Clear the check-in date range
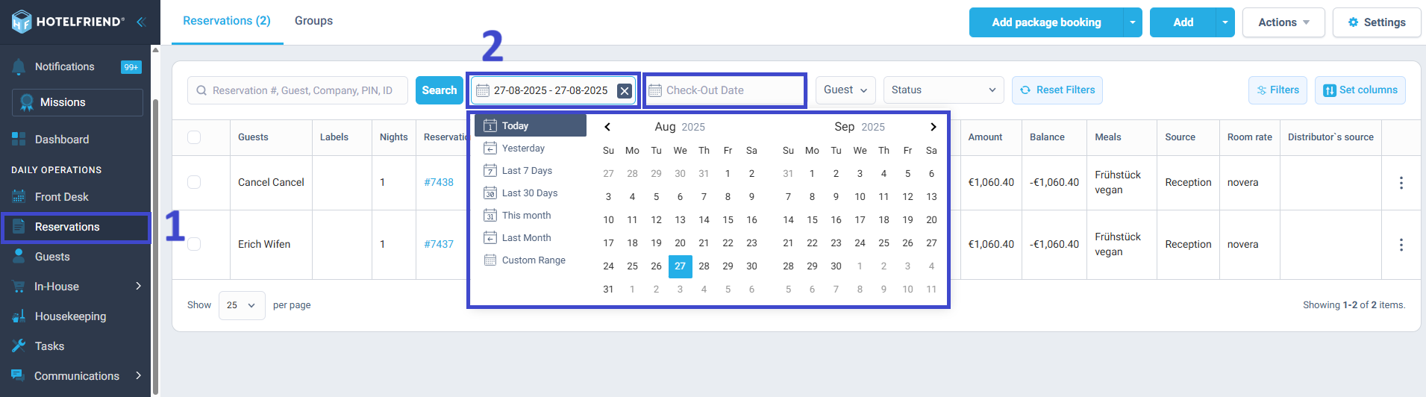 point(625,90)
